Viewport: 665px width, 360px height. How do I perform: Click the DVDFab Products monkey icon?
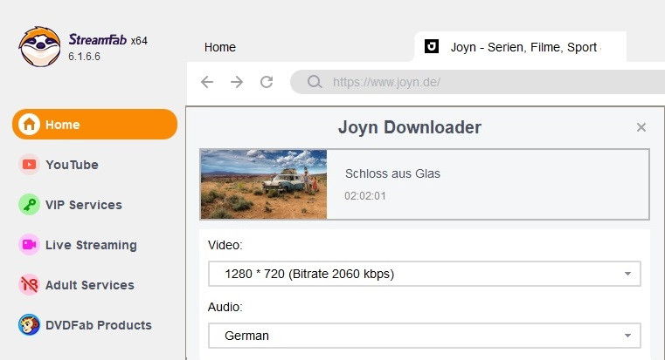coord(29,325)
